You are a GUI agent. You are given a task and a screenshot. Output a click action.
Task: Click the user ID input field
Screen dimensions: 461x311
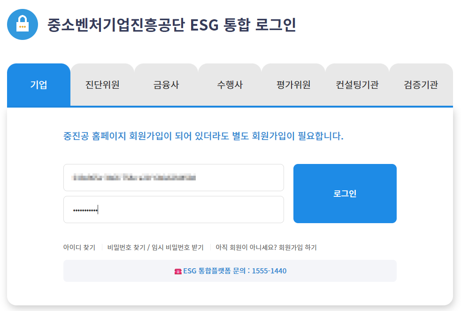click(x=174, y=178)
